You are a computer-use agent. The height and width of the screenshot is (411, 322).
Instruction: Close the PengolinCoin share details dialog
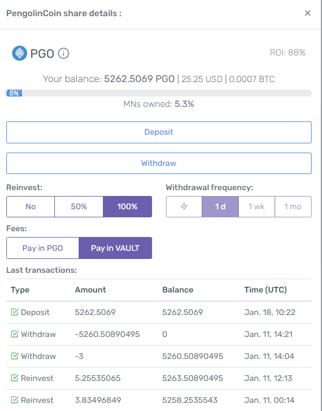(x=308, y=13)
